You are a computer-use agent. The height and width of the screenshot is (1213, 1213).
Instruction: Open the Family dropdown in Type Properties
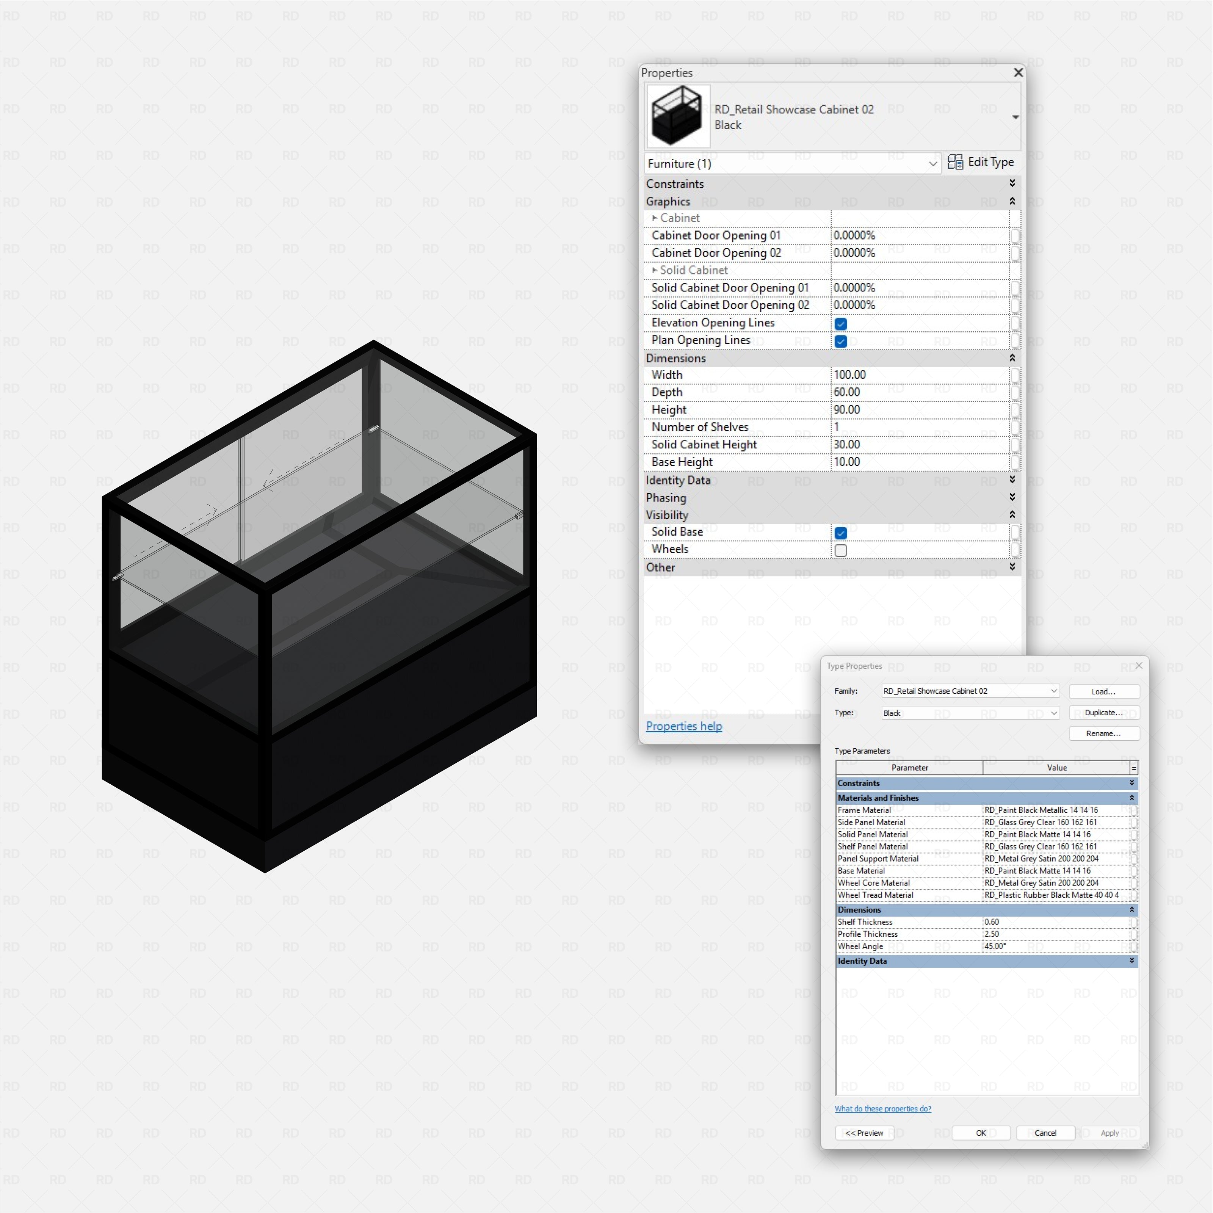click(x=971, y=691)
